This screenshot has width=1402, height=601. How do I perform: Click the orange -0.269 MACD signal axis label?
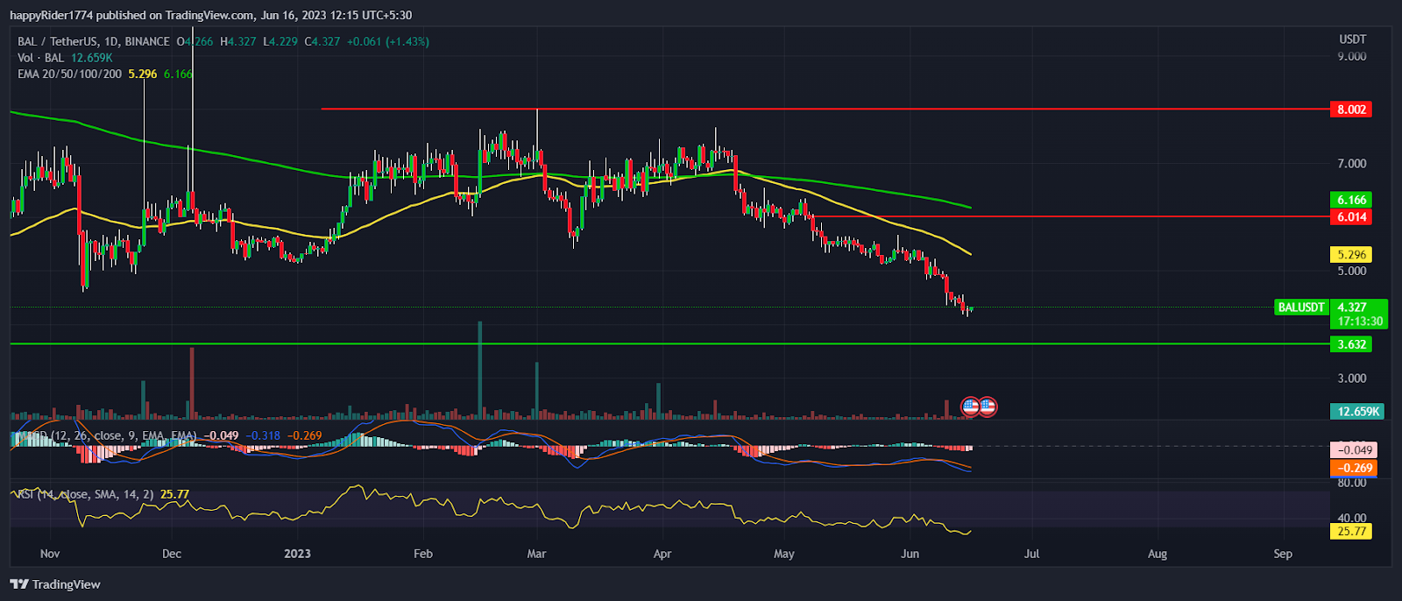click(x=1353, y=468)
